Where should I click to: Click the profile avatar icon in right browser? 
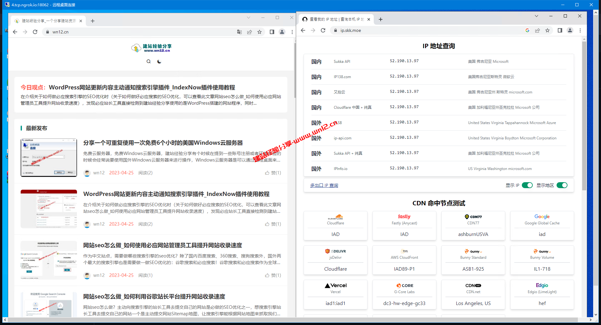[x=570, y=30]
